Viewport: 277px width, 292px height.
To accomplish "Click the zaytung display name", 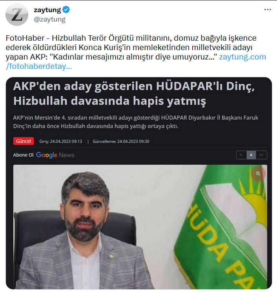I will [x=47, y=10].
